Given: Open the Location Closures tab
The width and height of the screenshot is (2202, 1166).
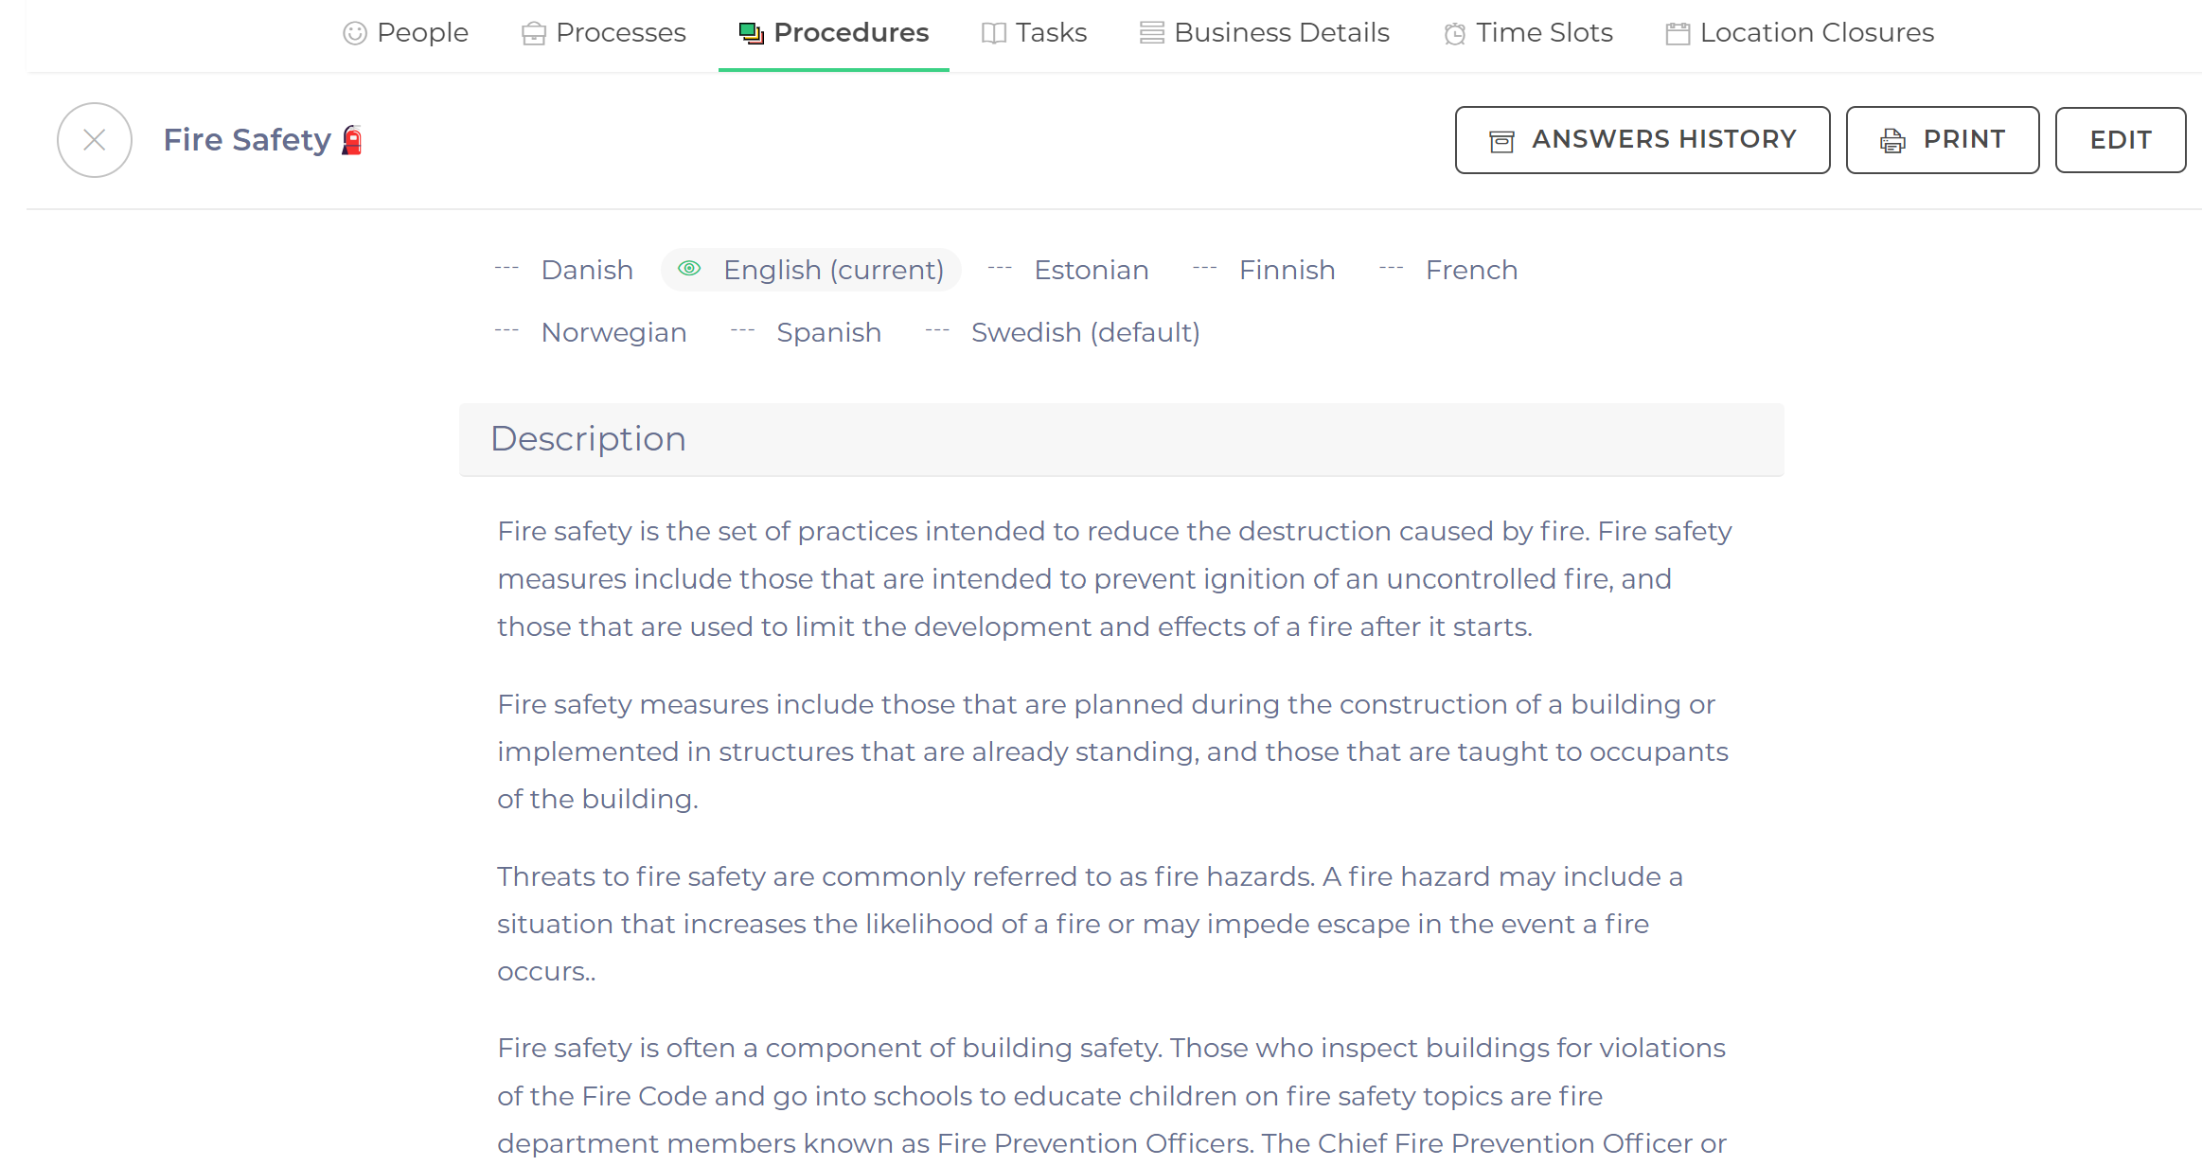Looking at the screenshot, I should coord(1800,33).
